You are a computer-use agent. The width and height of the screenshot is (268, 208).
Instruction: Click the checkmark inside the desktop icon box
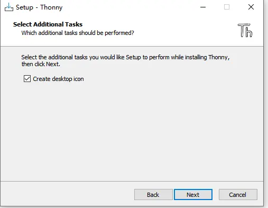(x=27, y=79)
